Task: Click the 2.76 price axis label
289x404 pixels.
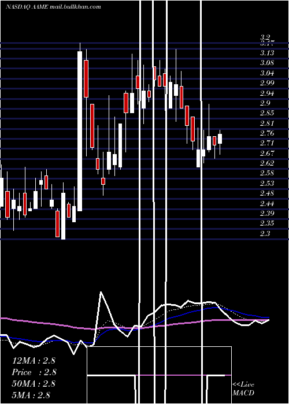Action: coord(267,133)
